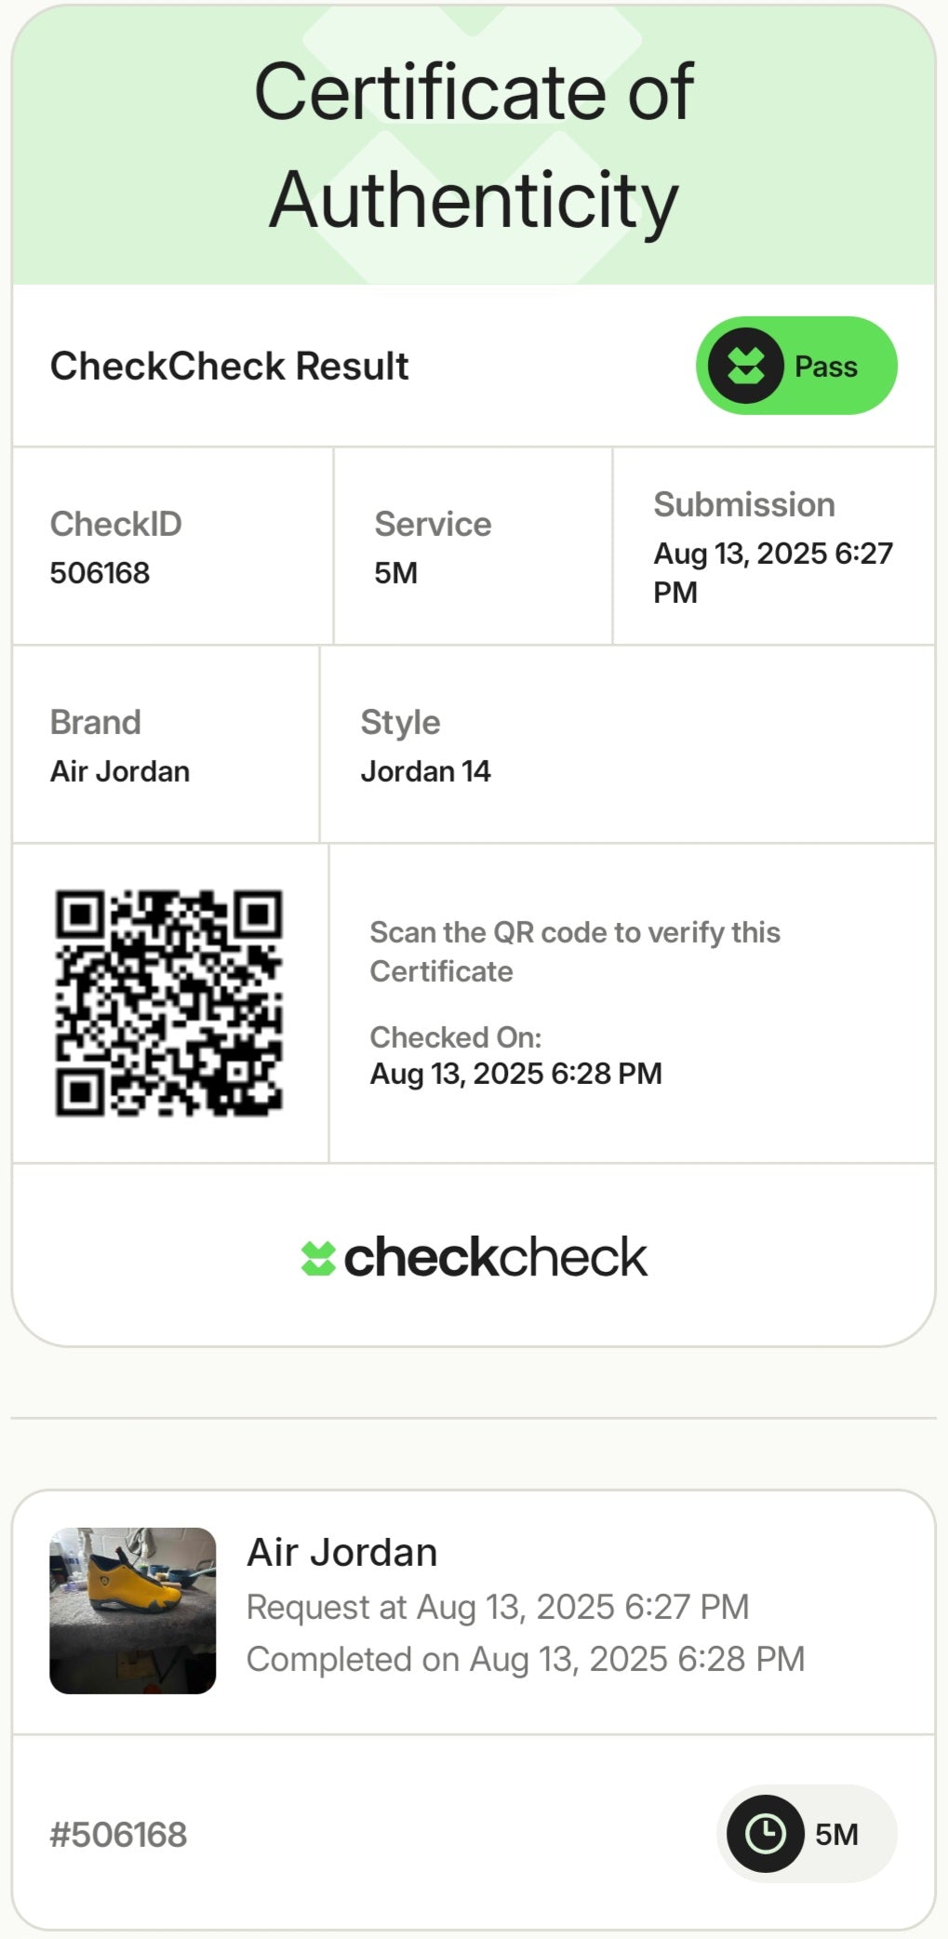Click the CheckID 506168 value
This screenshot has height=1939, width=948.
point(100,573)
